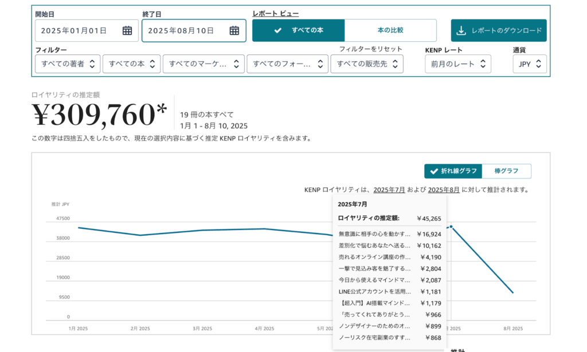Select the すべての本 report view
The width and height of the screenshot is (587, 352).
point(299,30)
